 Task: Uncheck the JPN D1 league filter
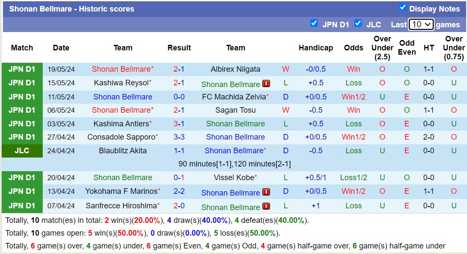(x=314, y=23)
